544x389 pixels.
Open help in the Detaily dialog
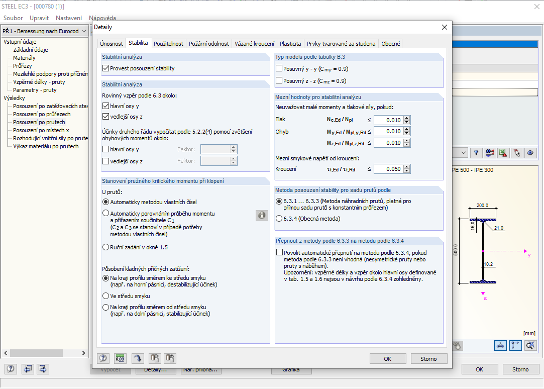103,358
